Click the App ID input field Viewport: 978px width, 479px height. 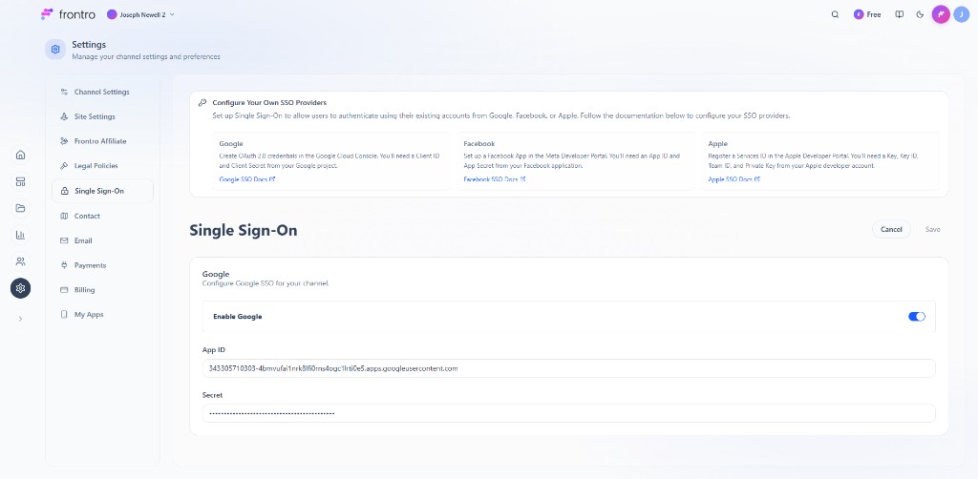tap(568, 368)
